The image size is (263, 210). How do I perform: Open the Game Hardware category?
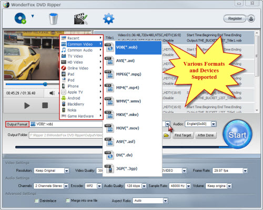tap(82, 116)
